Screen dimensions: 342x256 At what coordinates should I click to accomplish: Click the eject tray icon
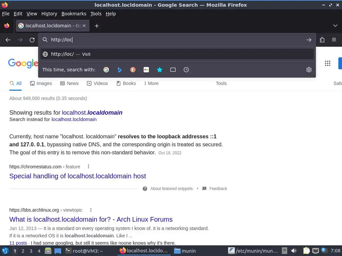[285, 251]
